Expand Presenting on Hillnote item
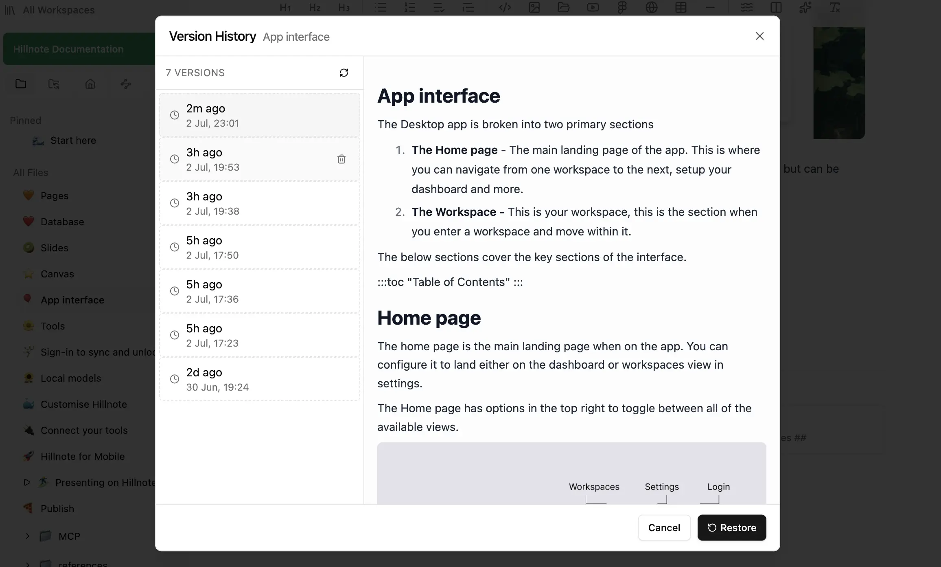 click(x=27, y=482)
